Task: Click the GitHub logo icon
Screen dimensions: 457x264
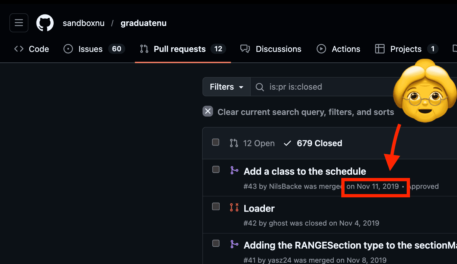Action: click(x=45, y=23)
